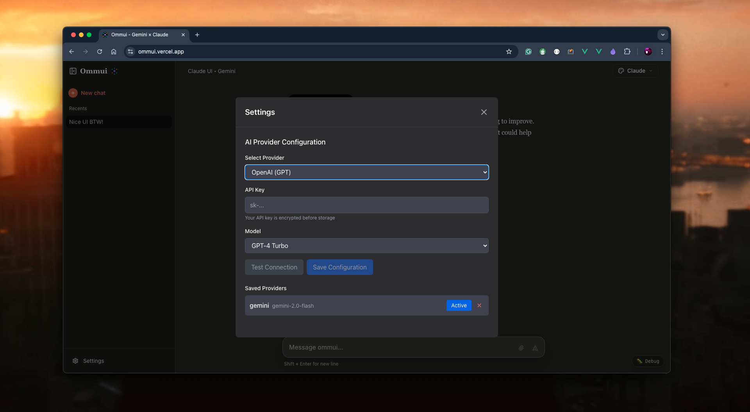Image resolution: width=750 pixels, height=412 pixels.
Task: Open the second Vue devtools extension icon
Action: point(599,52)
